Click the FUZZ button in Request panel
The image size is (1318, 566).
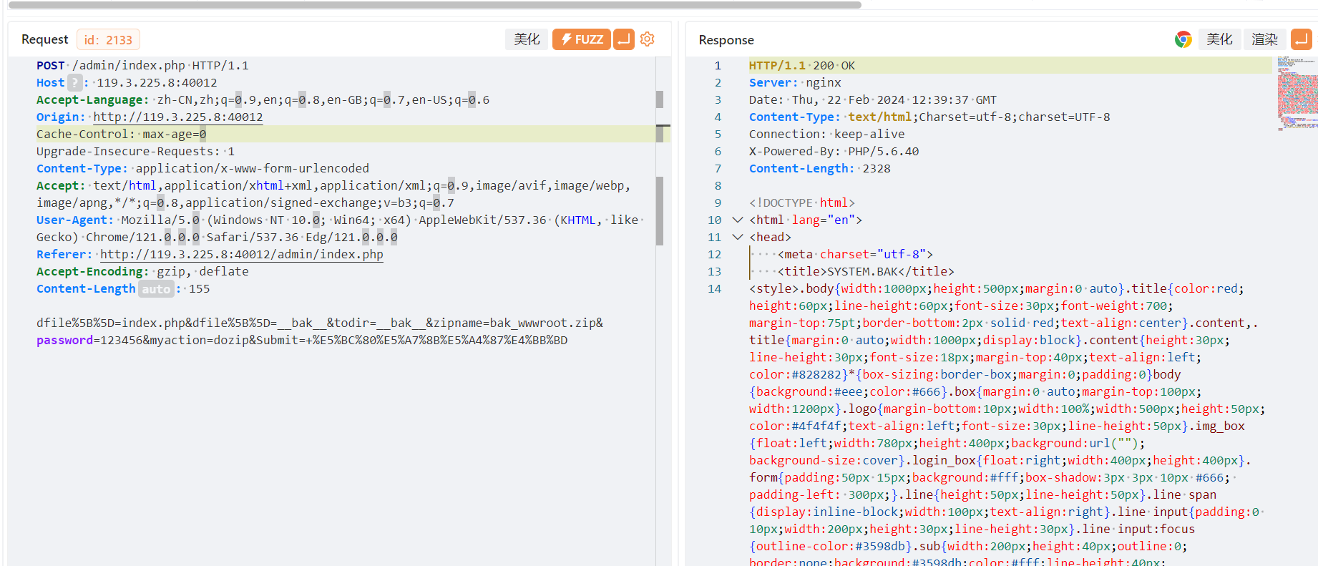click(x=581, y=39)
